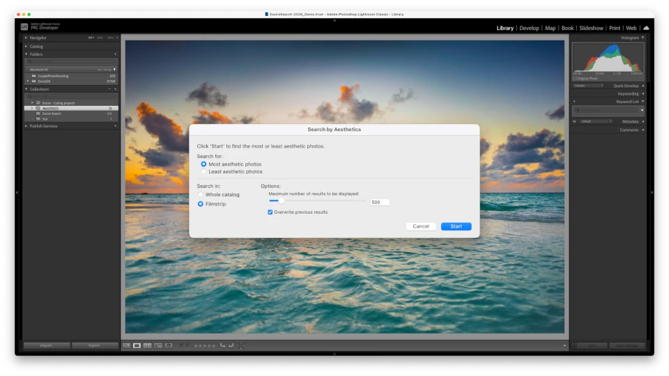669x376 pixels.
Task: Click the results number field showing 500
Action: point(380,202)
